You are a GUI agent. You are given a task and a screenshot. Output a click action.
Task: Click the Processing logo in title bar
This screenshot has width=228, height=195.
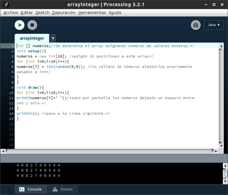(x=6, y=5)
